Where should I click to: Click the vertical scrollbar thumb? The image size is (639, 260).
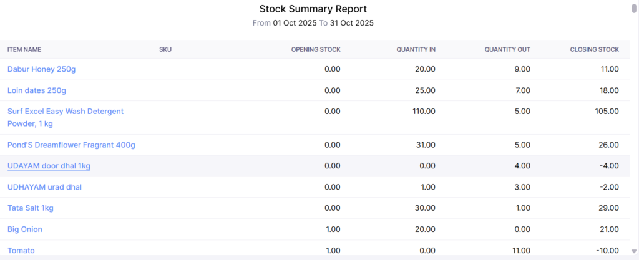634,9
